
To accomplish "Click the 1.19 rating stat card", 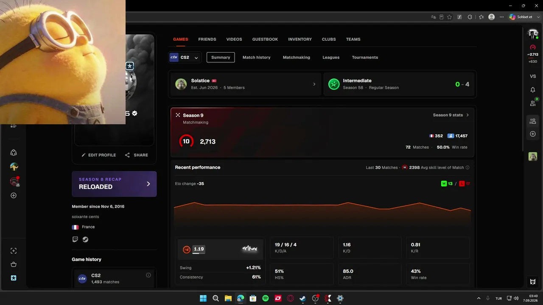I will (221, 250).
